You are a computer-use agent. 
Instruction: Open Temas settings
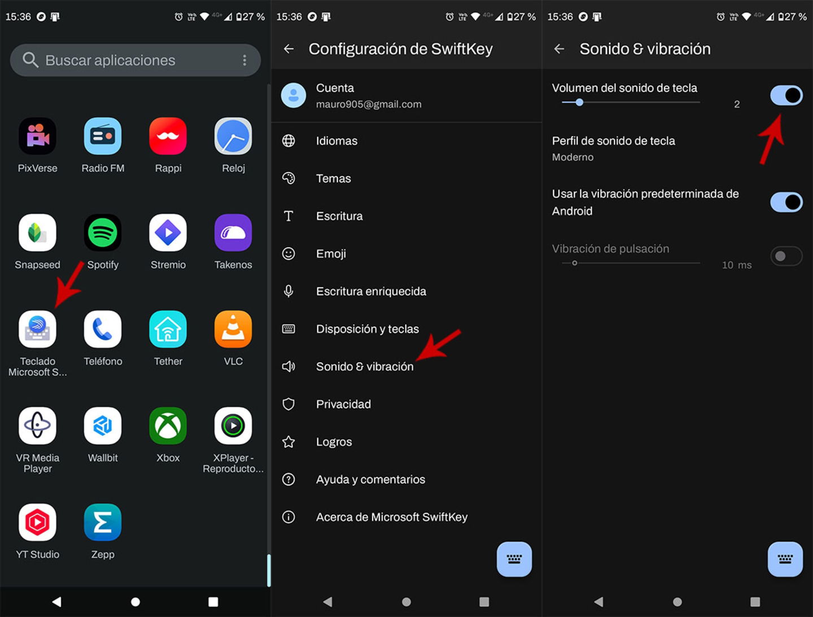tap(406, 178)
